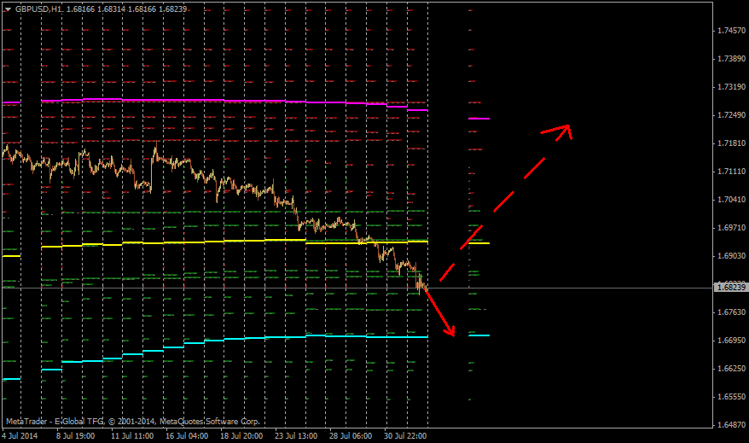Click price scale label 1.73890
Viewport: 749px width, 443px height.
coord(731,59)
